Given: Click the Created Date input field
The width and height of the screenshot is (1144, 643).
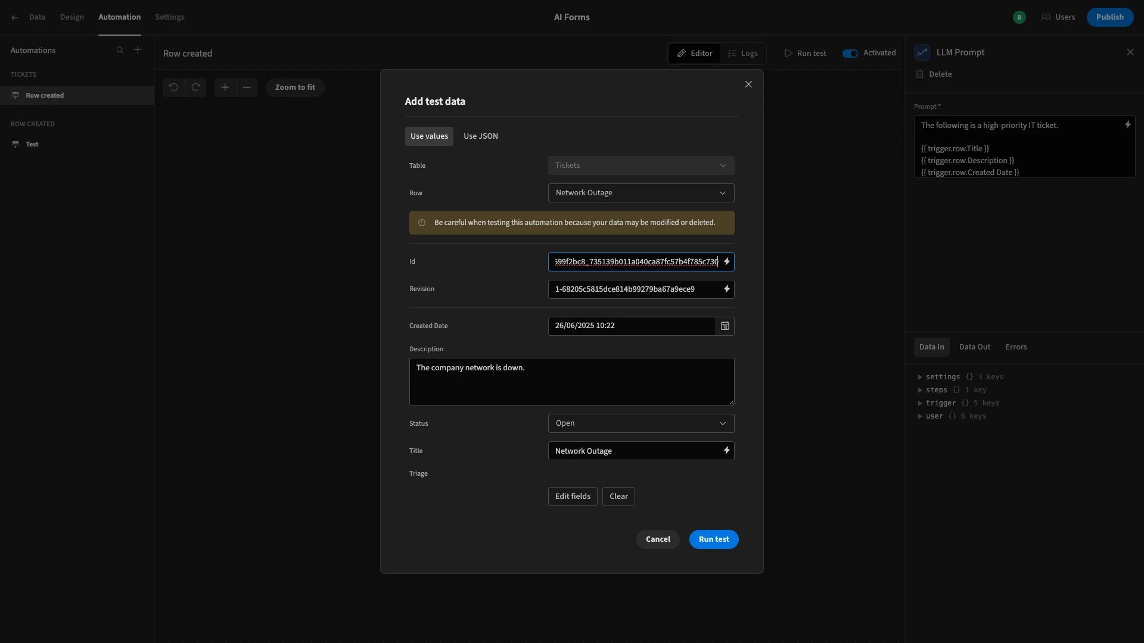Looking at the screenshot, I should pyautogui.click(x=632, y=326).
